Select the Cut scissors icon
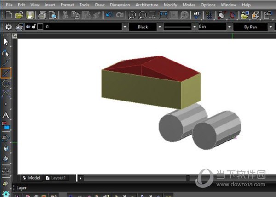Image resolution: width=276 pixels, height=197 pixels. [65, 15]
